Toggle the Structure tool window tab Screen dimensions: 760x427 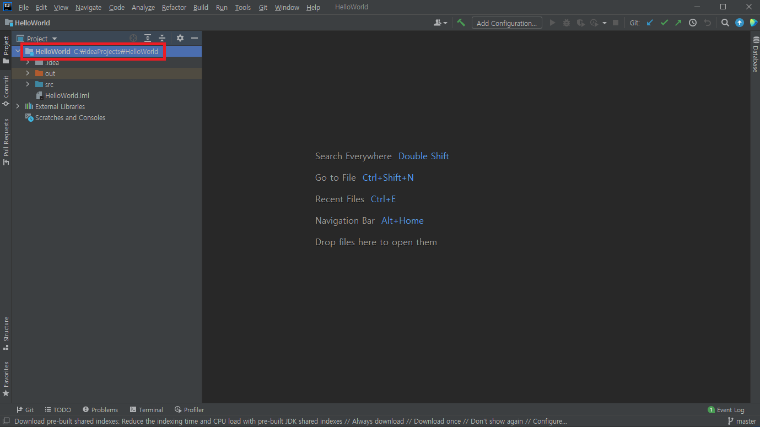tap(6, 333)
